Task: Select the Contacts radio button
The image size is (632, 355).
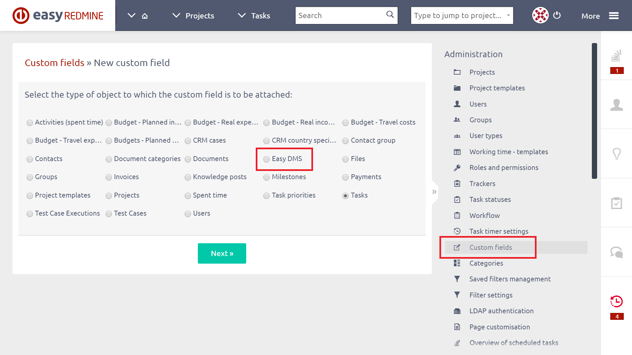Action: (30, 159)
